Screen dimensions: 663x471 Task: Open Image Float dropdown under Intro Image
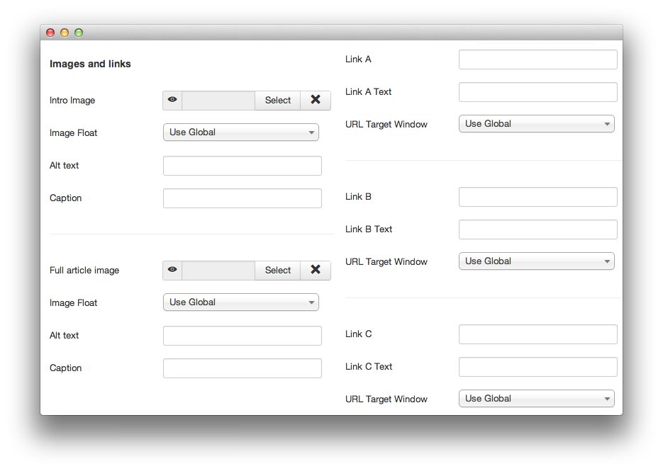241,132
